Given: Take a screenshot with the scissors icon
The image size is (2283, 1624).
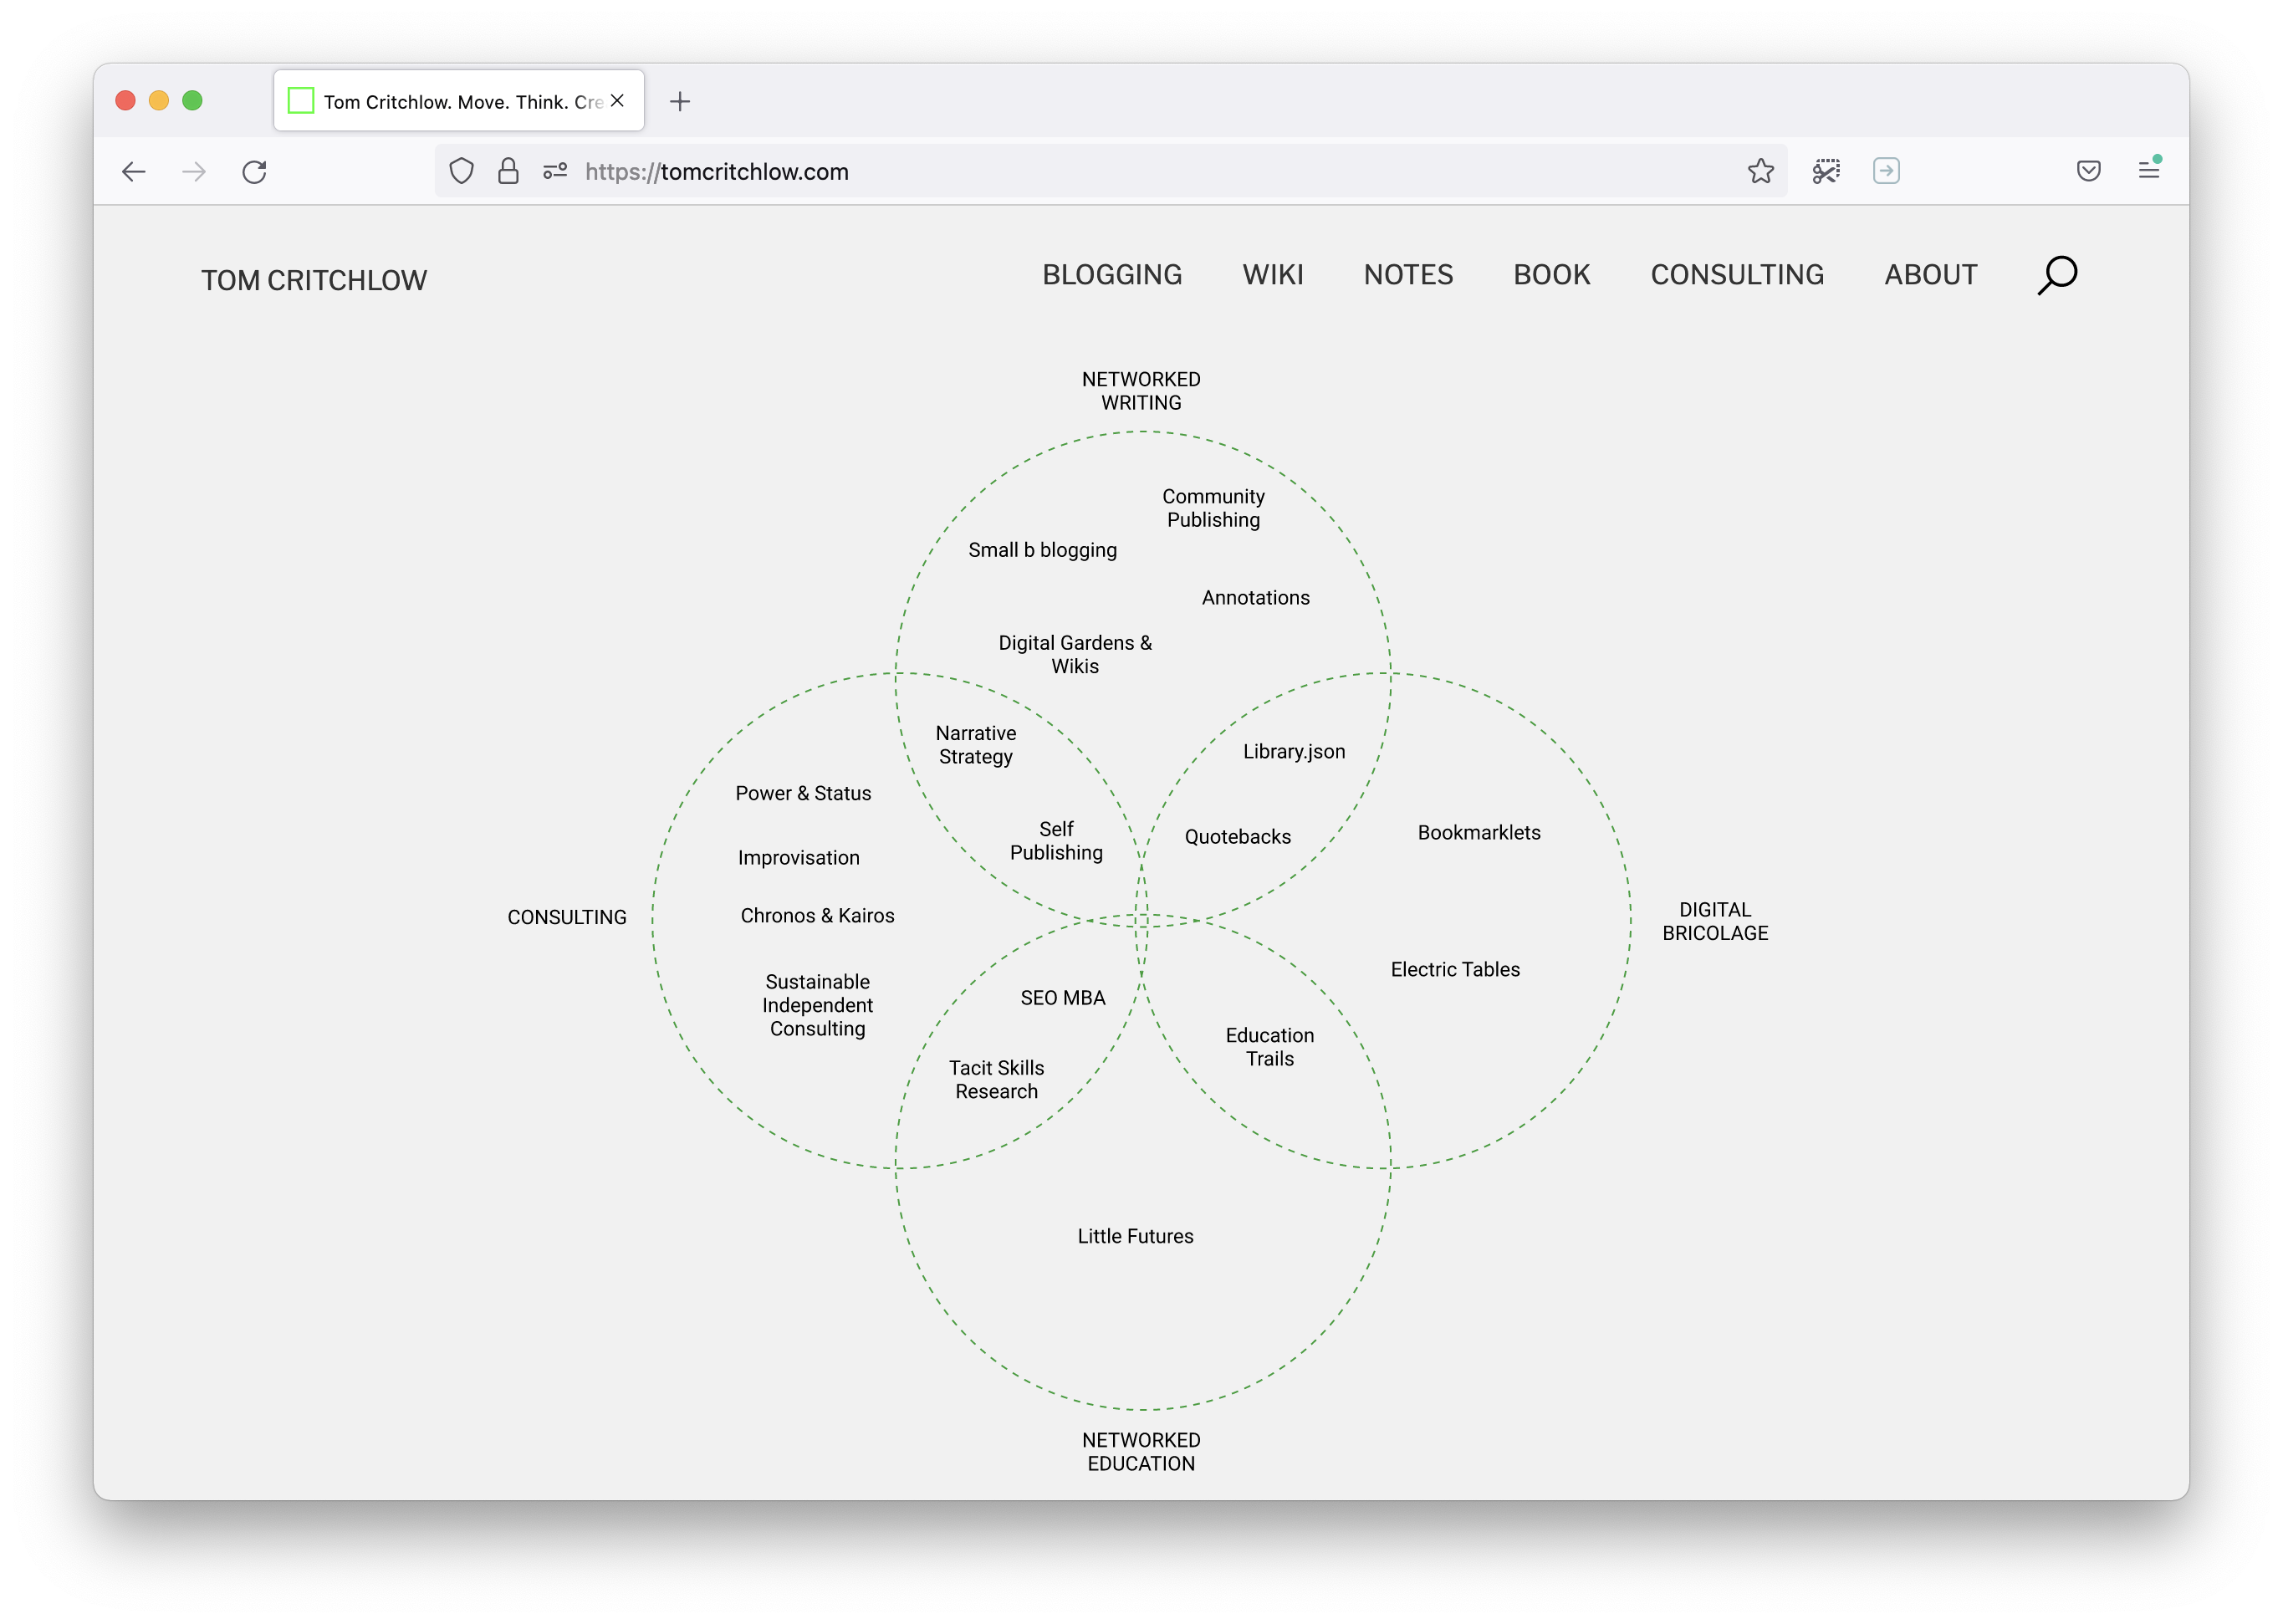Looking at the screenshot, I should tap(1826, 171).
